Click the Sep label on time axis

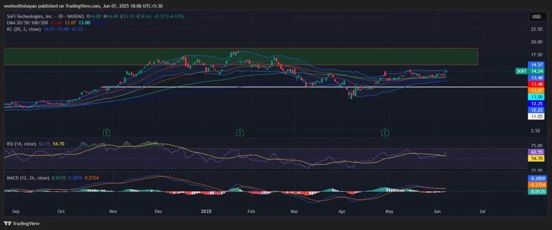(15, 212)
